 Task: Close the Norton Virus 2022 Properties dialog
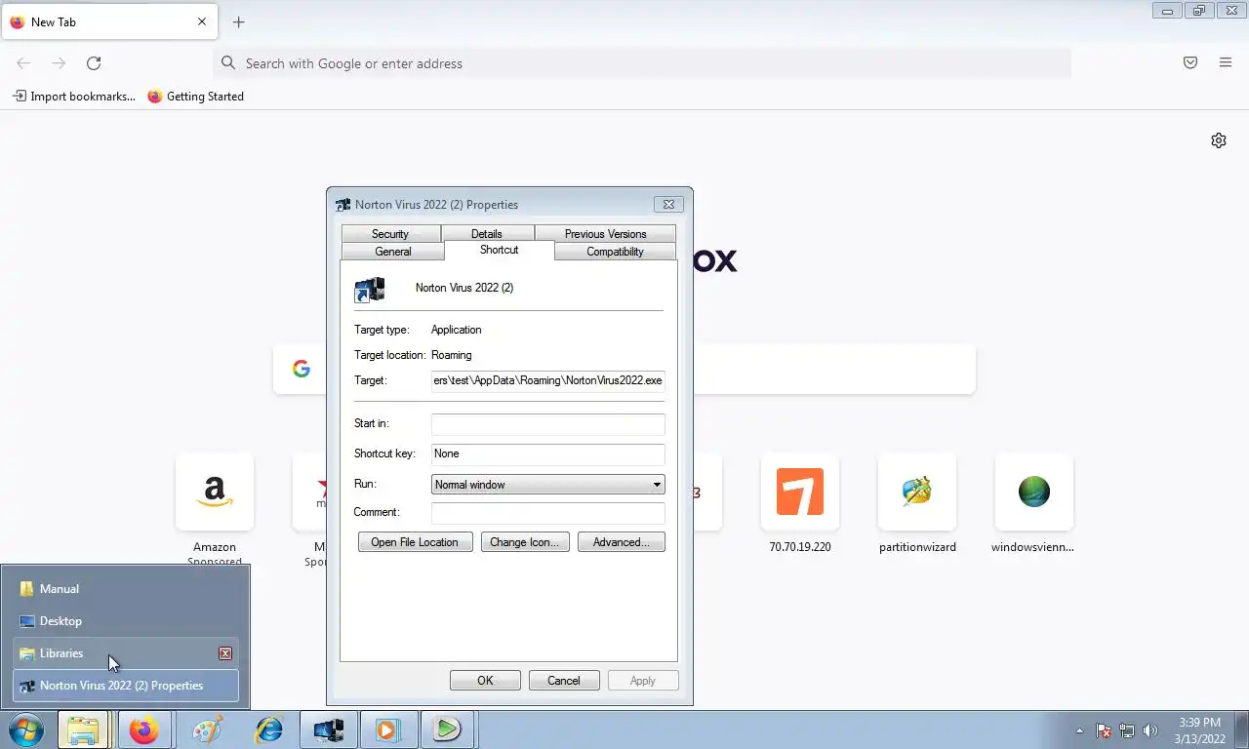[668, 205]
